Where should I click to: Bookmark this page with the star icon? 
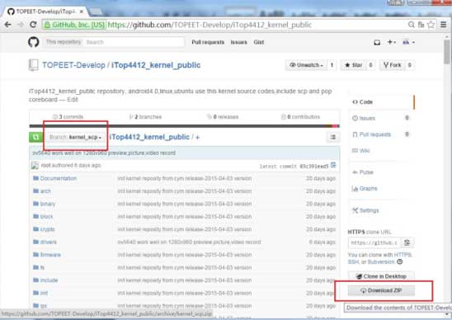pos(431,25)
